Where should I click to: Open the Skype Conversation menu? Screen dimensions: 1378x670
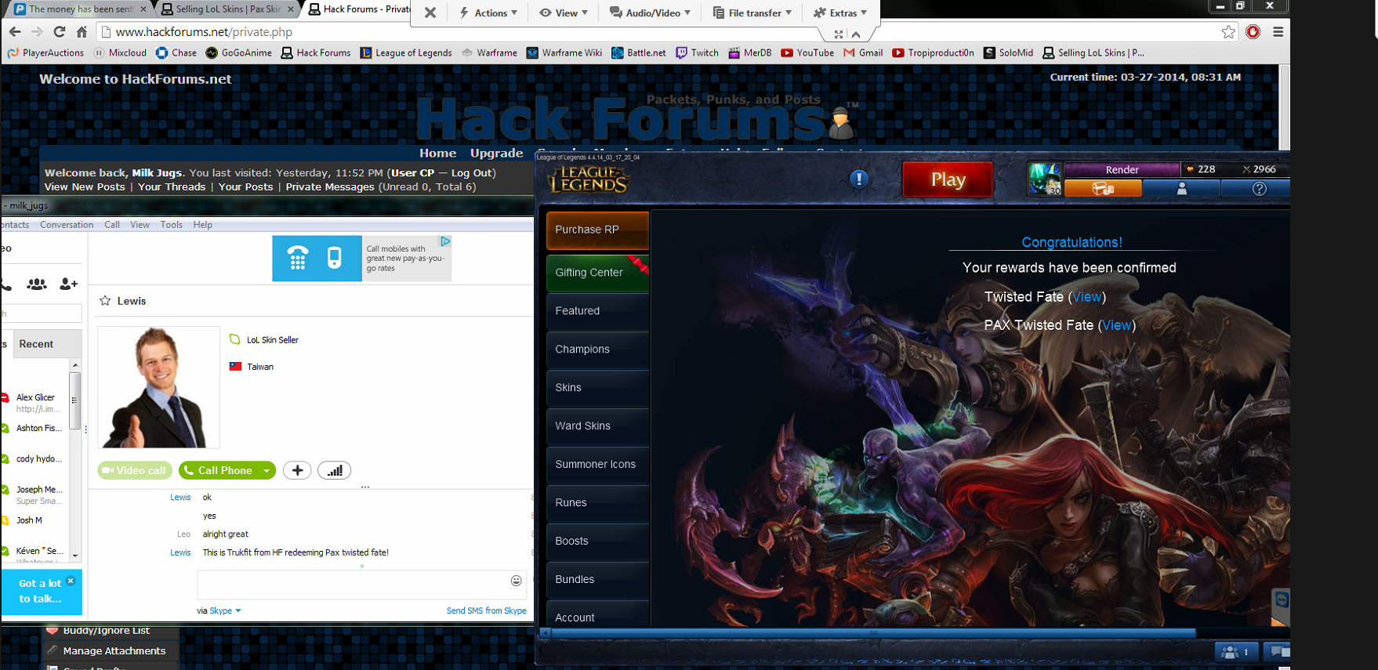click(67, 225)
